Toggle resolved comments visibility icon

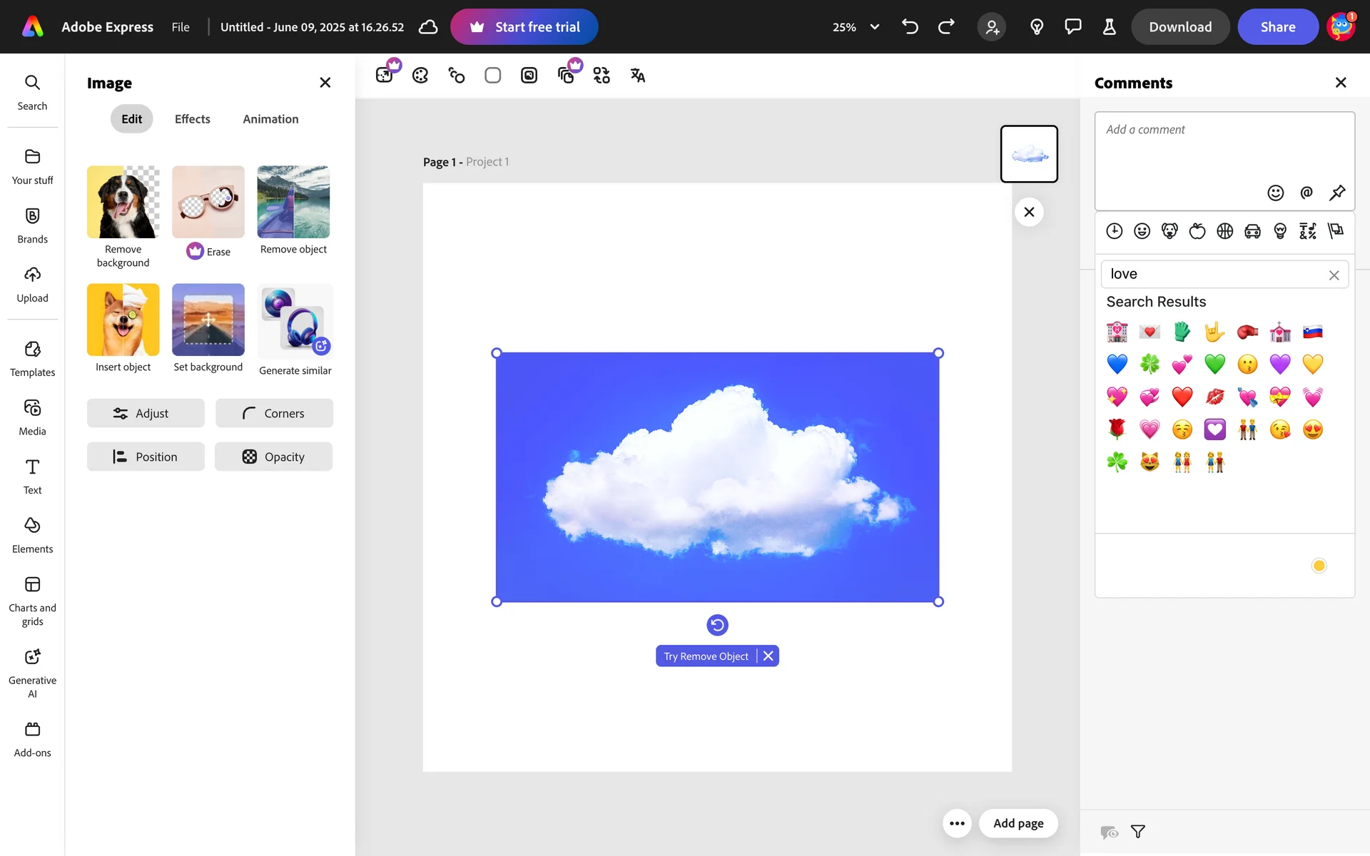click(1109, 832)
